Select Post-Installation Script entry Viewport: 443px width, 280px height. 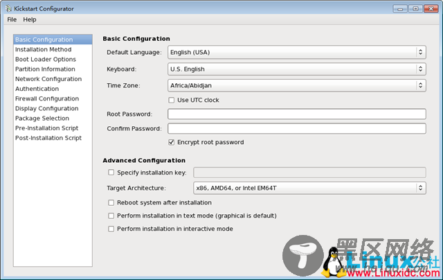pyautogui.click(x=53, y=138)
